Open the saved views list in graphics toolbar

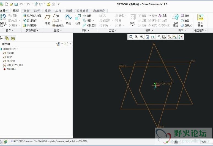[x=159, y=37]
